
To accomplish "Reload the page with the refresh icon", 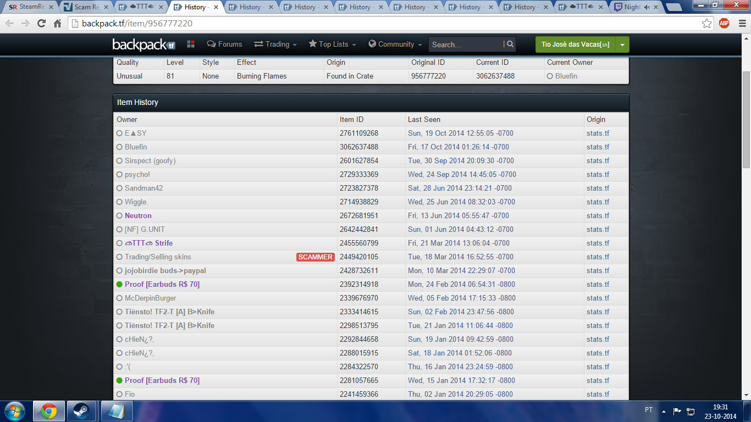I will [41, 24].
